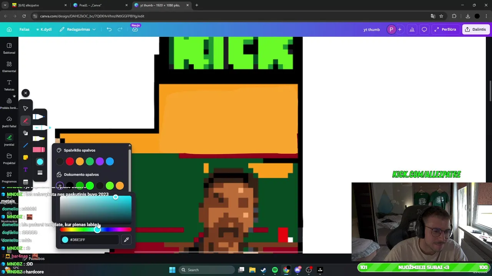The height and width of the screenshot is (276, 492).
Task: Open the comments speech bubble
Action: (424, 30)
